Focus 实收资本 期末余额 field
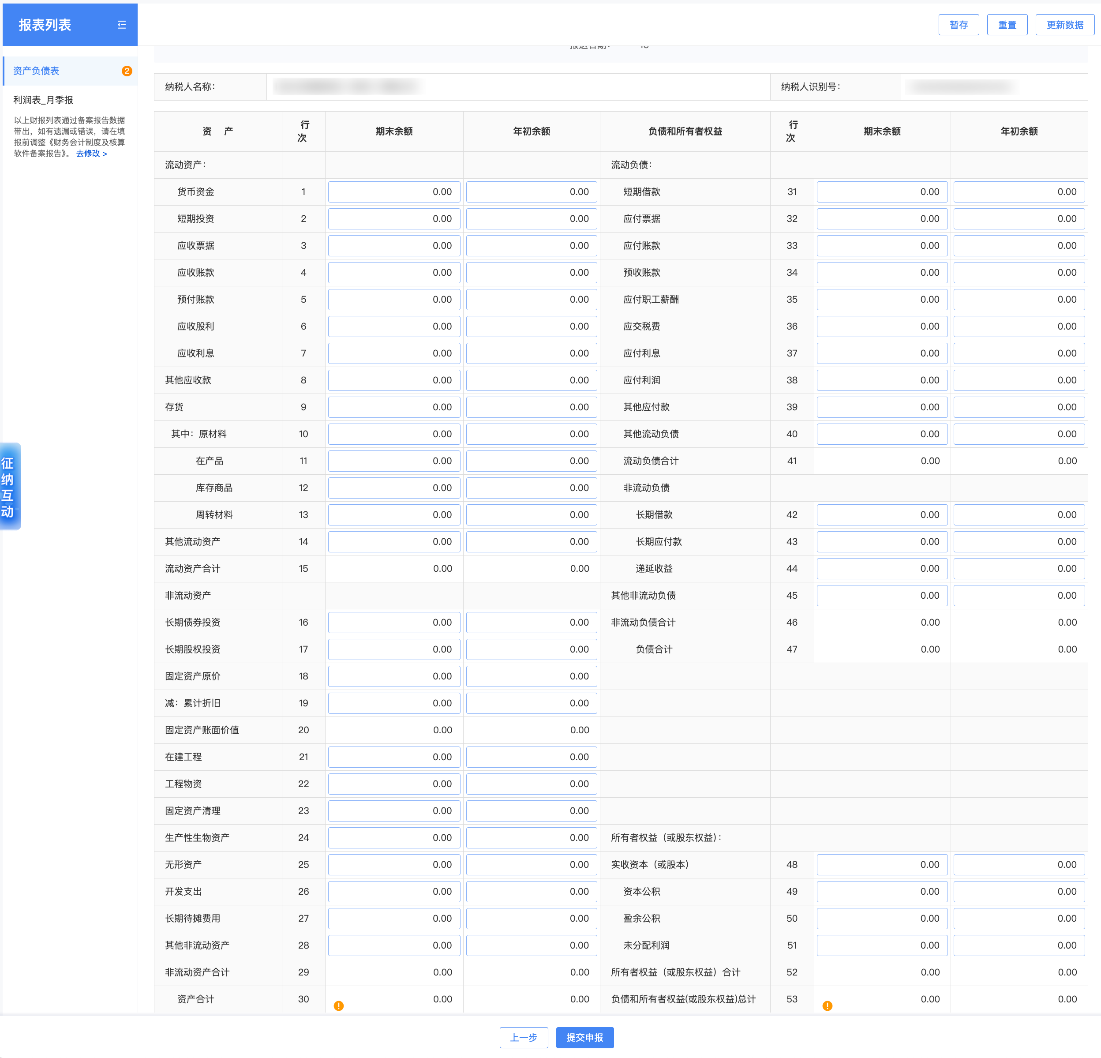Viewport: 1101px width, 1058px height. 881,864
